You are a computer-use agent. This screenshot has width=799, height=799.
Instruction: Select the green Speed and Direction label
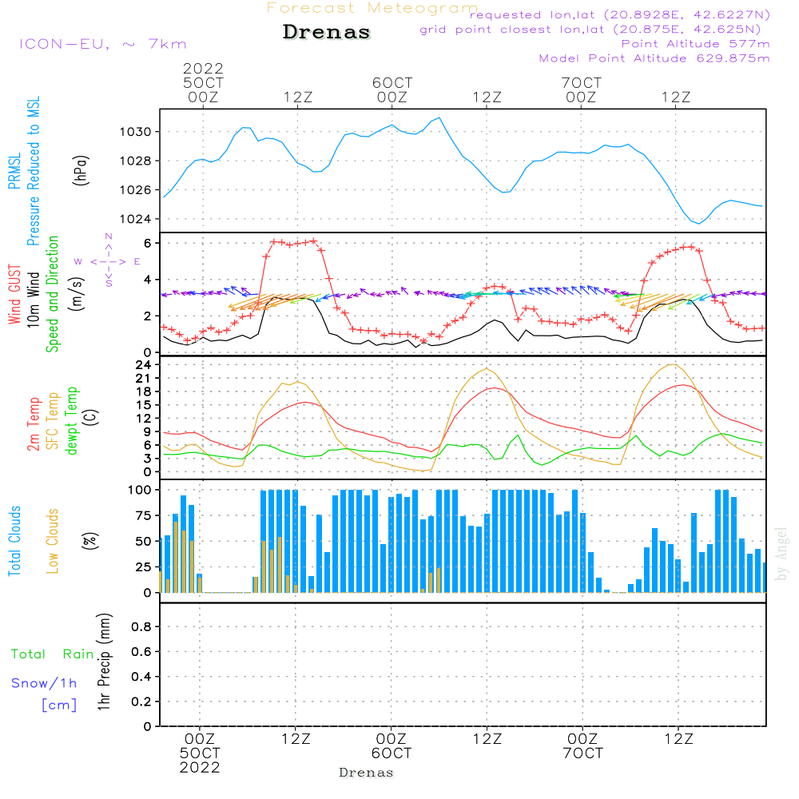click(x=53, y=293)
